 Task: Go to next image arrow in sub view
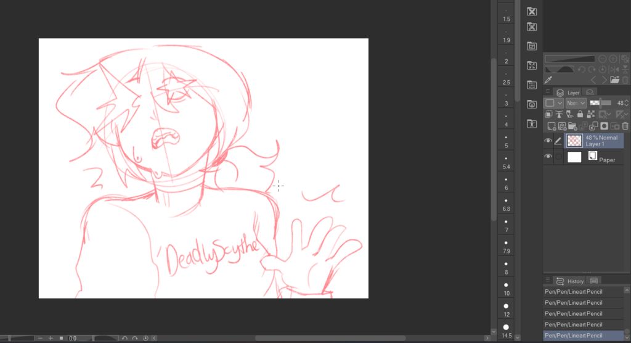pos(605,80)
